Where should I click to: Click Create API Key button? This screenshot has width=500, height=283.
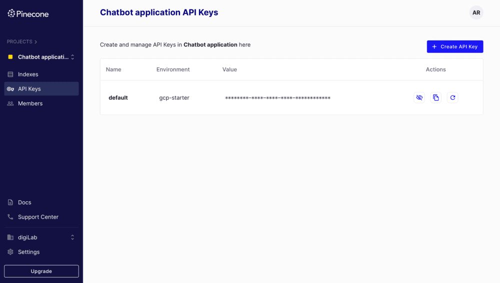[455, 46]
